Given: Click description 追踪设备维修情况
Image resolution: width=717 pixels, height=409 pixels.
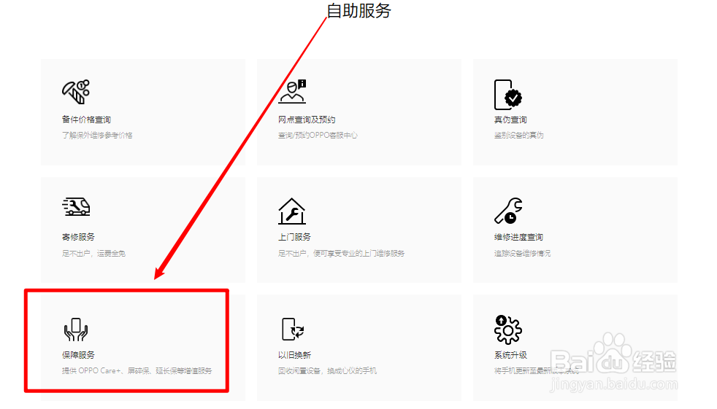Looking at the screenshot, I should 522,253.
